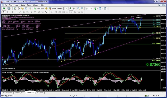Switch timeframe to D1
The height and width of the screenshot is (98, 167).
75,12
